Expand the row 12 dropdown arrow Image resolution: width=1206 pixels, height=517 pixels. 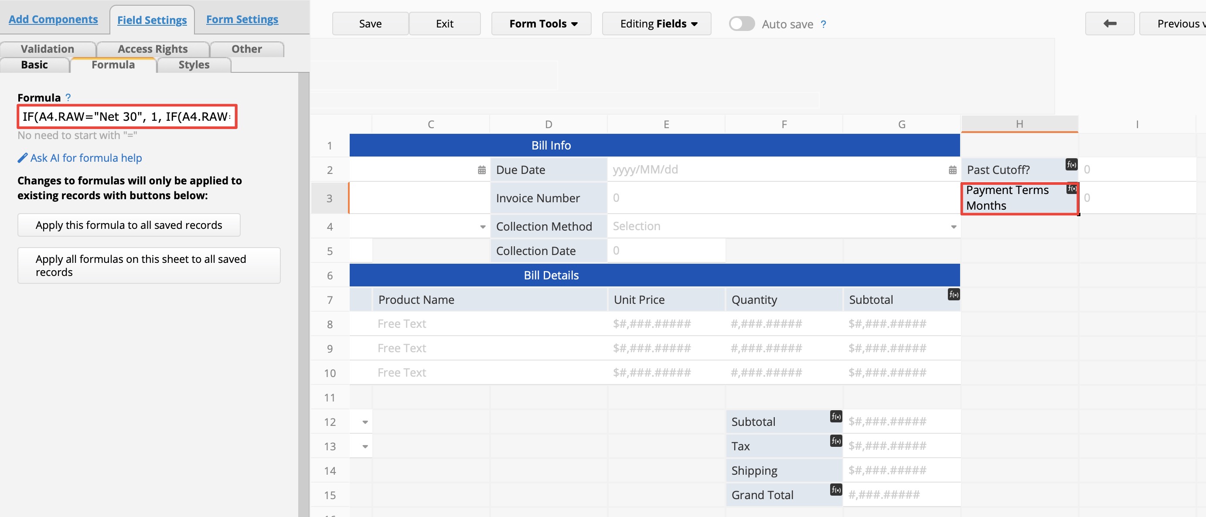(365, 422)
